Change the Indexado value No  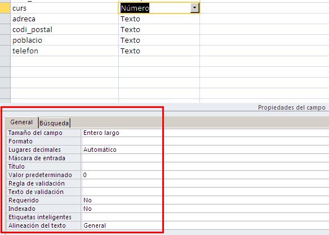[x=205, y=209]
